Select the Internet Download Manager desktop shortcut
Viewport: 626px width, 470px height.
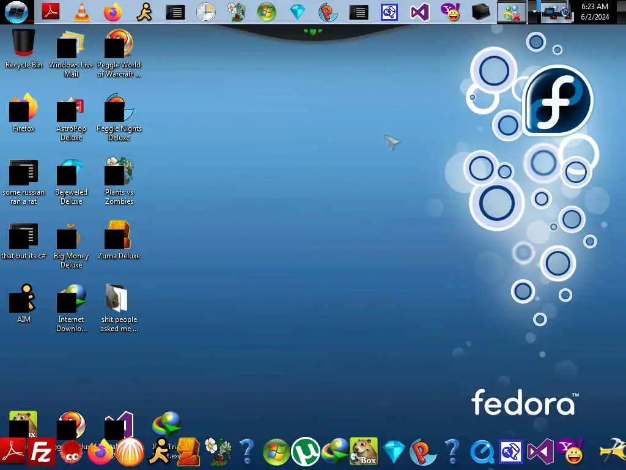point(71,308)
